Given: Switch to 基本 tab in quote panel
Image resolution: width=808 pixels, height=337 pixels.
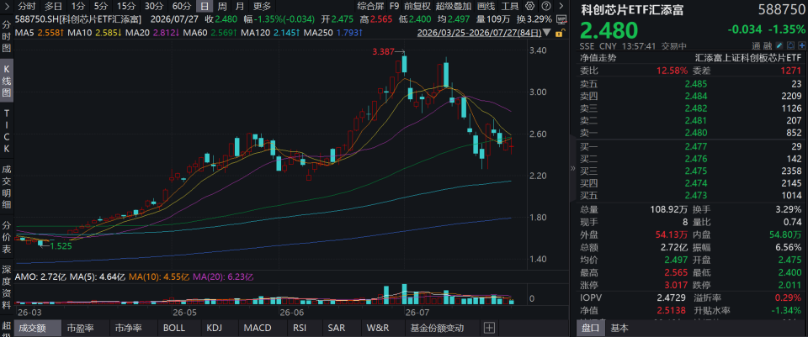Looking at the screenshot, I should coord(619,328).
